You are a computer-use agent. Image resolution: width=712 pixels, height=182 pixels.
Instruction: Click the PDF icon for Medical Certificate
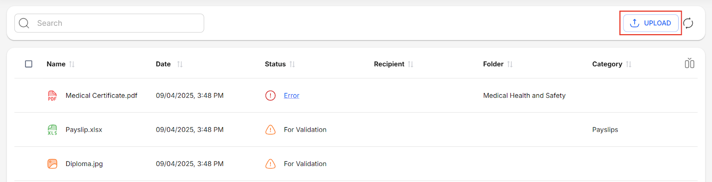pyautogui.click(x=52, y=96)
